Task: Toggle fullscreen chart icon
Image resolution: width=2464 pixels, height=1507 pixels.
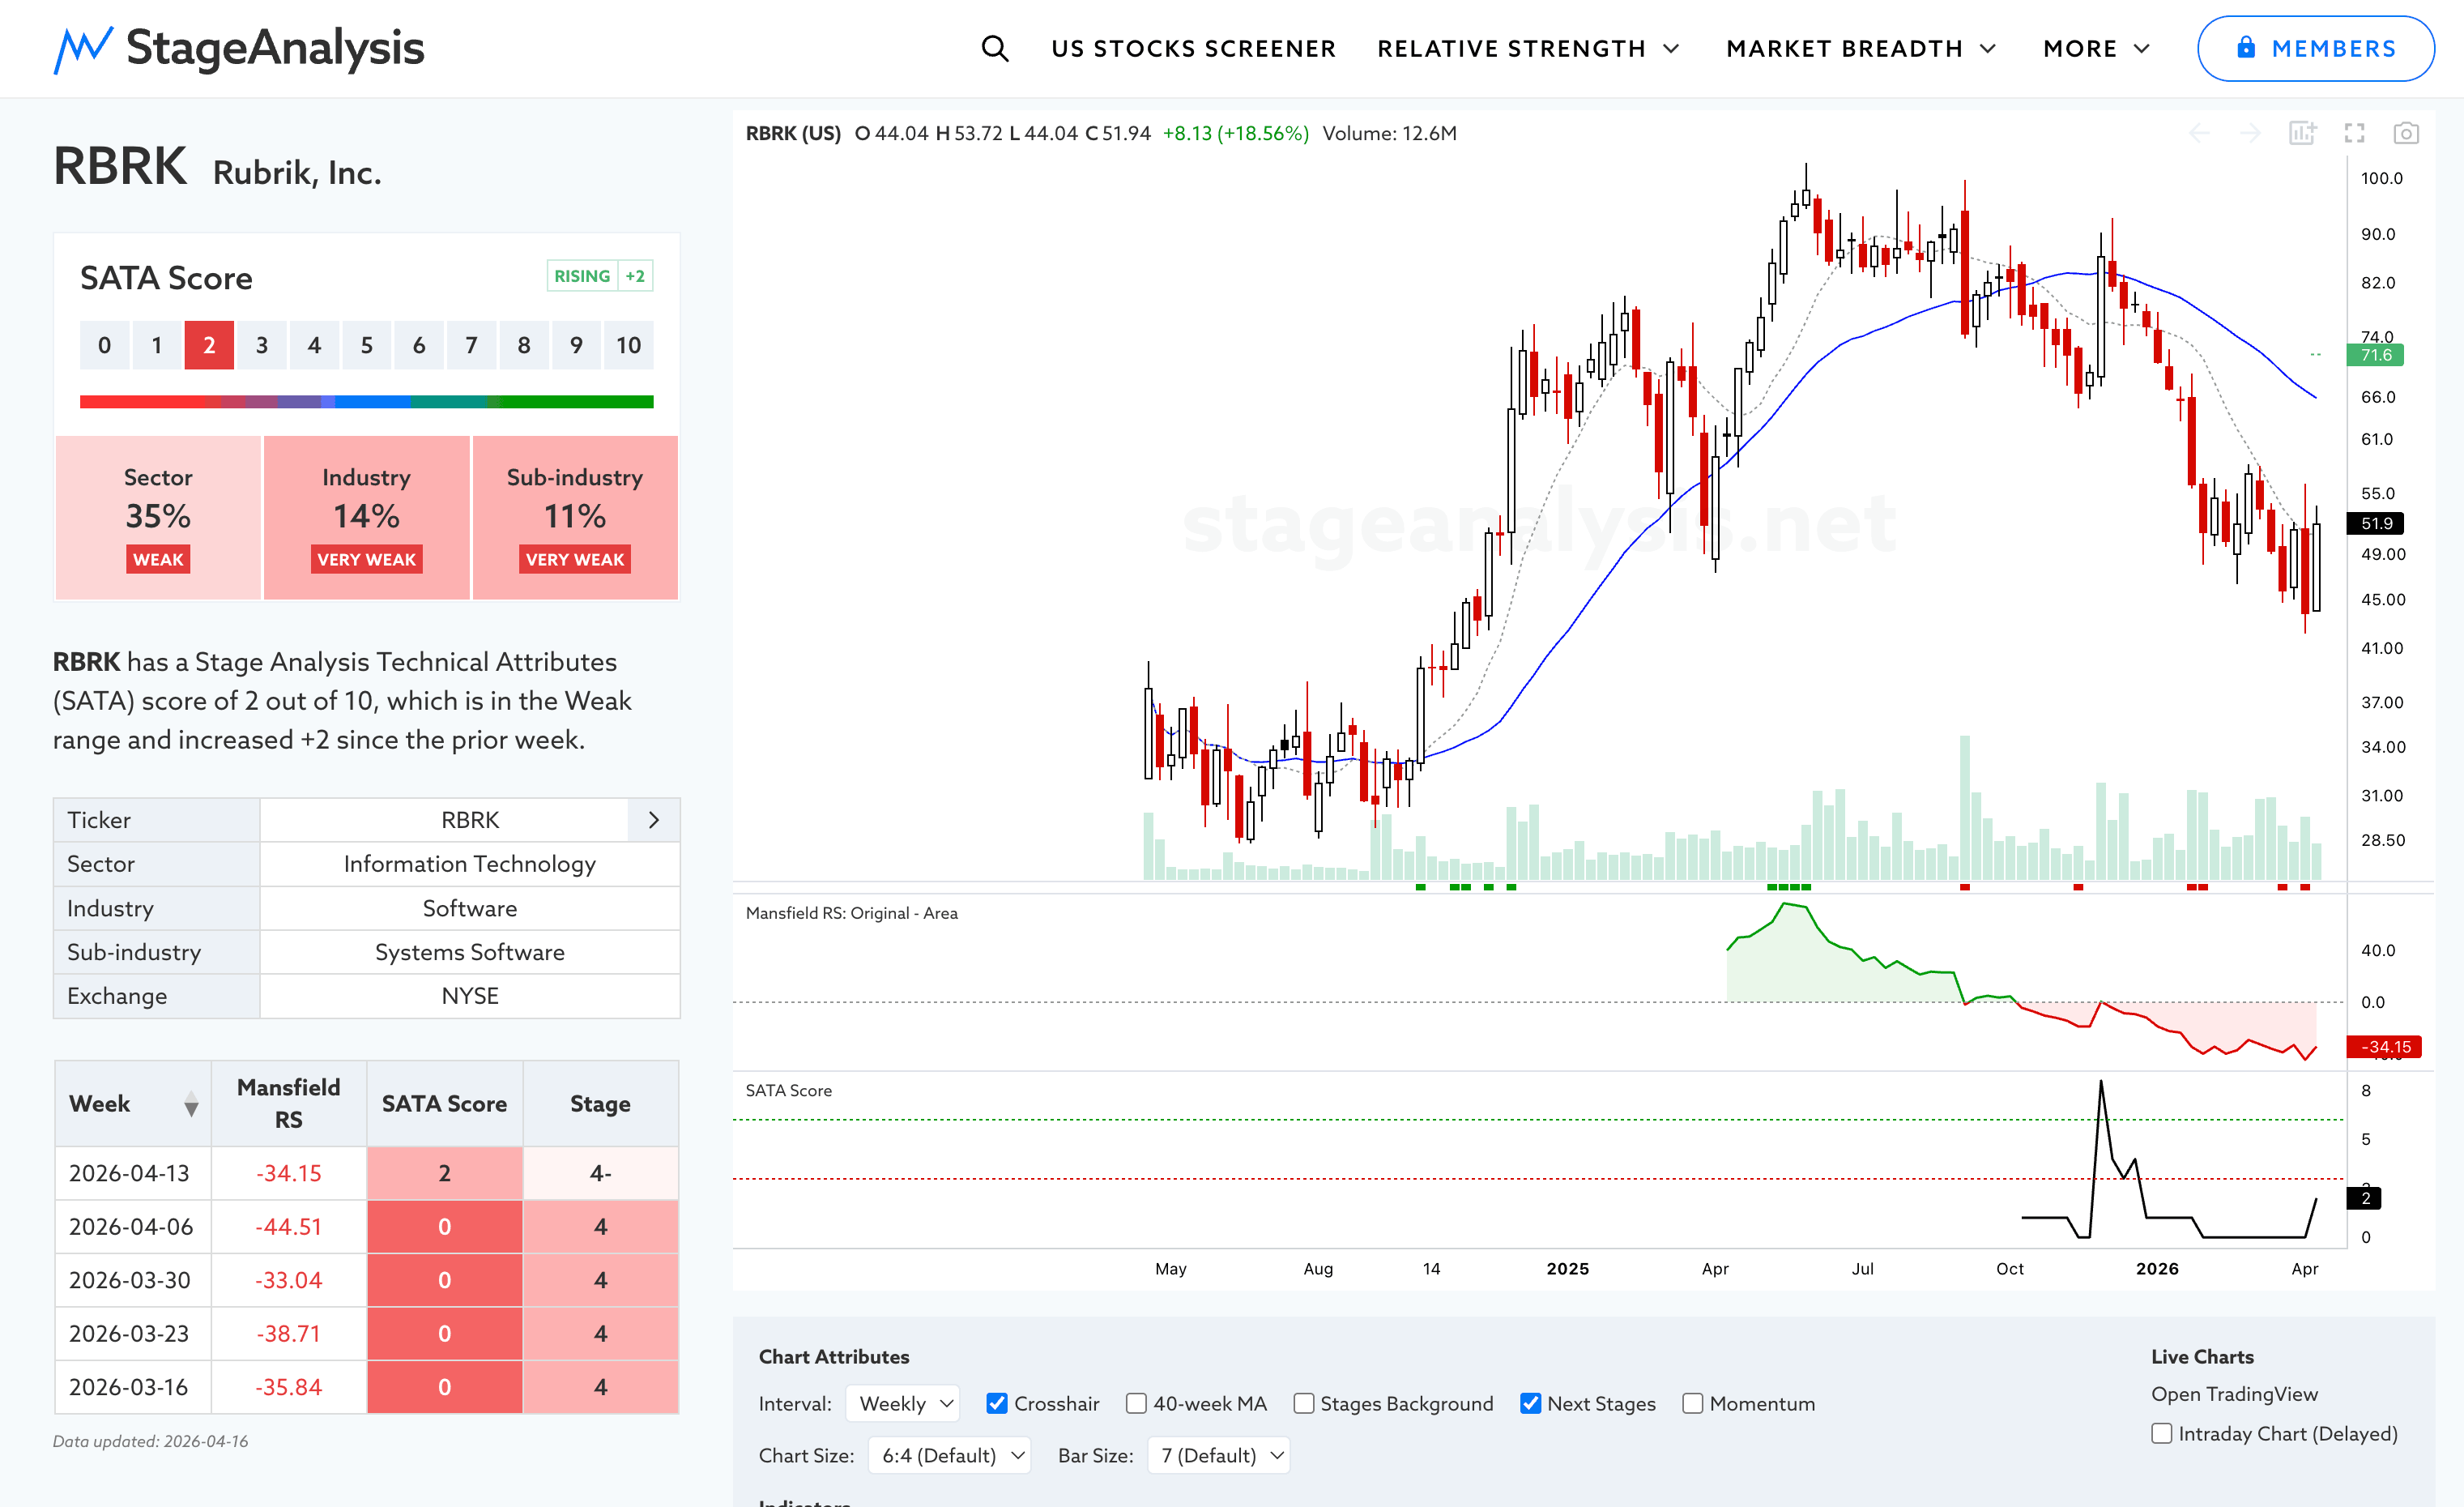Action: click(2354, 133)
